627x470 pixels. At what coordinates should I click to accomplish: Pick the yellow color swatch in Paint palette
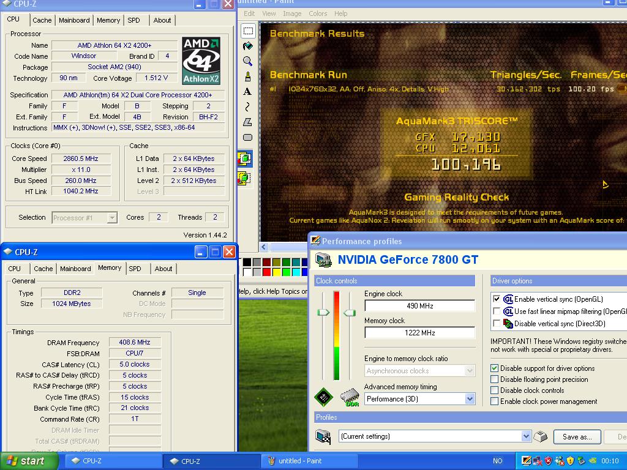[276, 272]
